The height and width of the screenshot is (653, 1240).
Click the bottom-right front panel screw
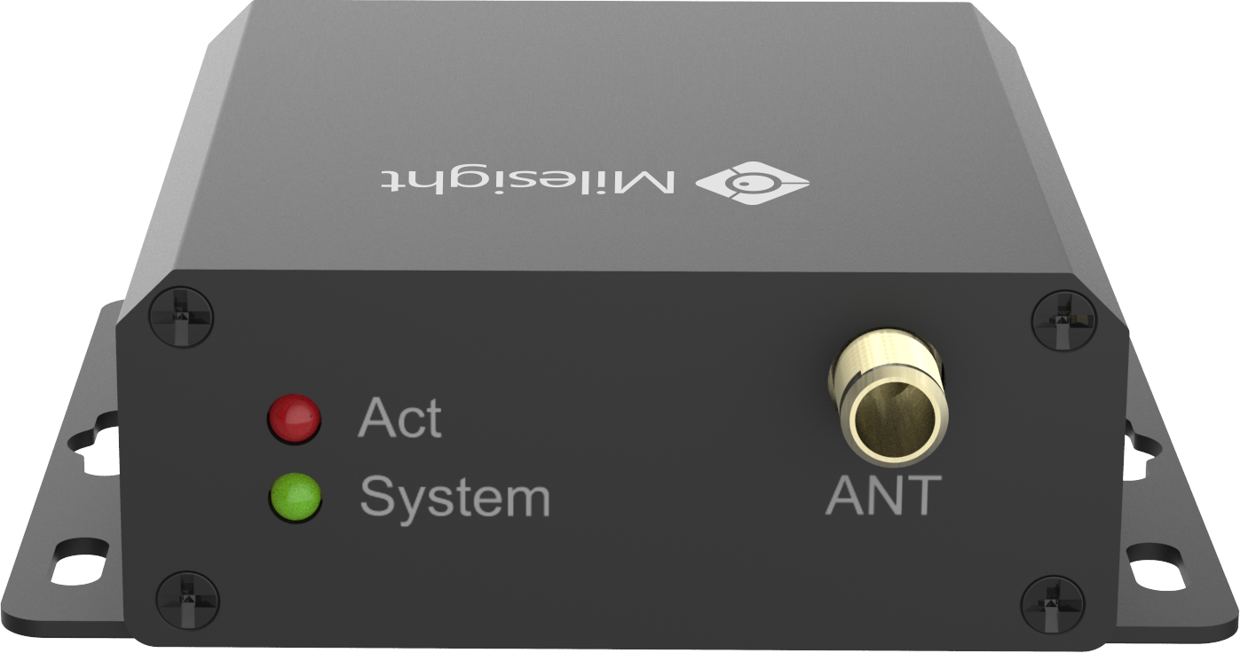(1053, 604)
